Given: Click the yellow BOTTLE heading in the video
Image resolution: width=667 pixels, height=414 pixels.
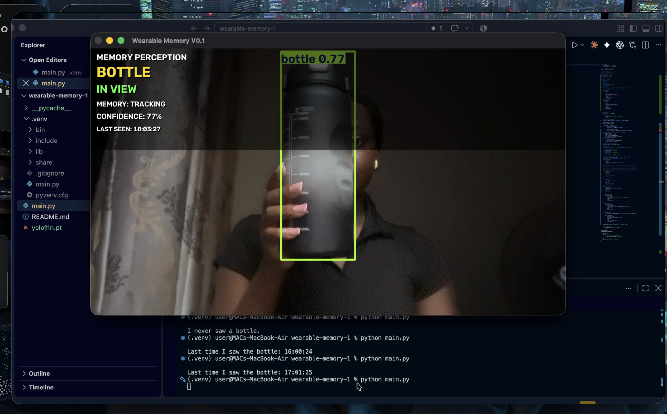Looking at the screenshot, I should coord(123,73).
